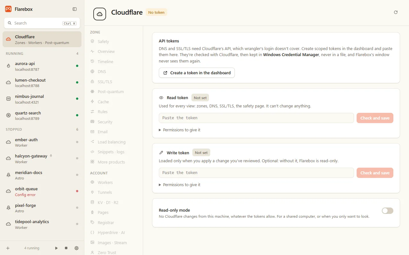Select the orbit-queue project with config error
This screenshot has width=409, height=255.
(x=42, y=191)
